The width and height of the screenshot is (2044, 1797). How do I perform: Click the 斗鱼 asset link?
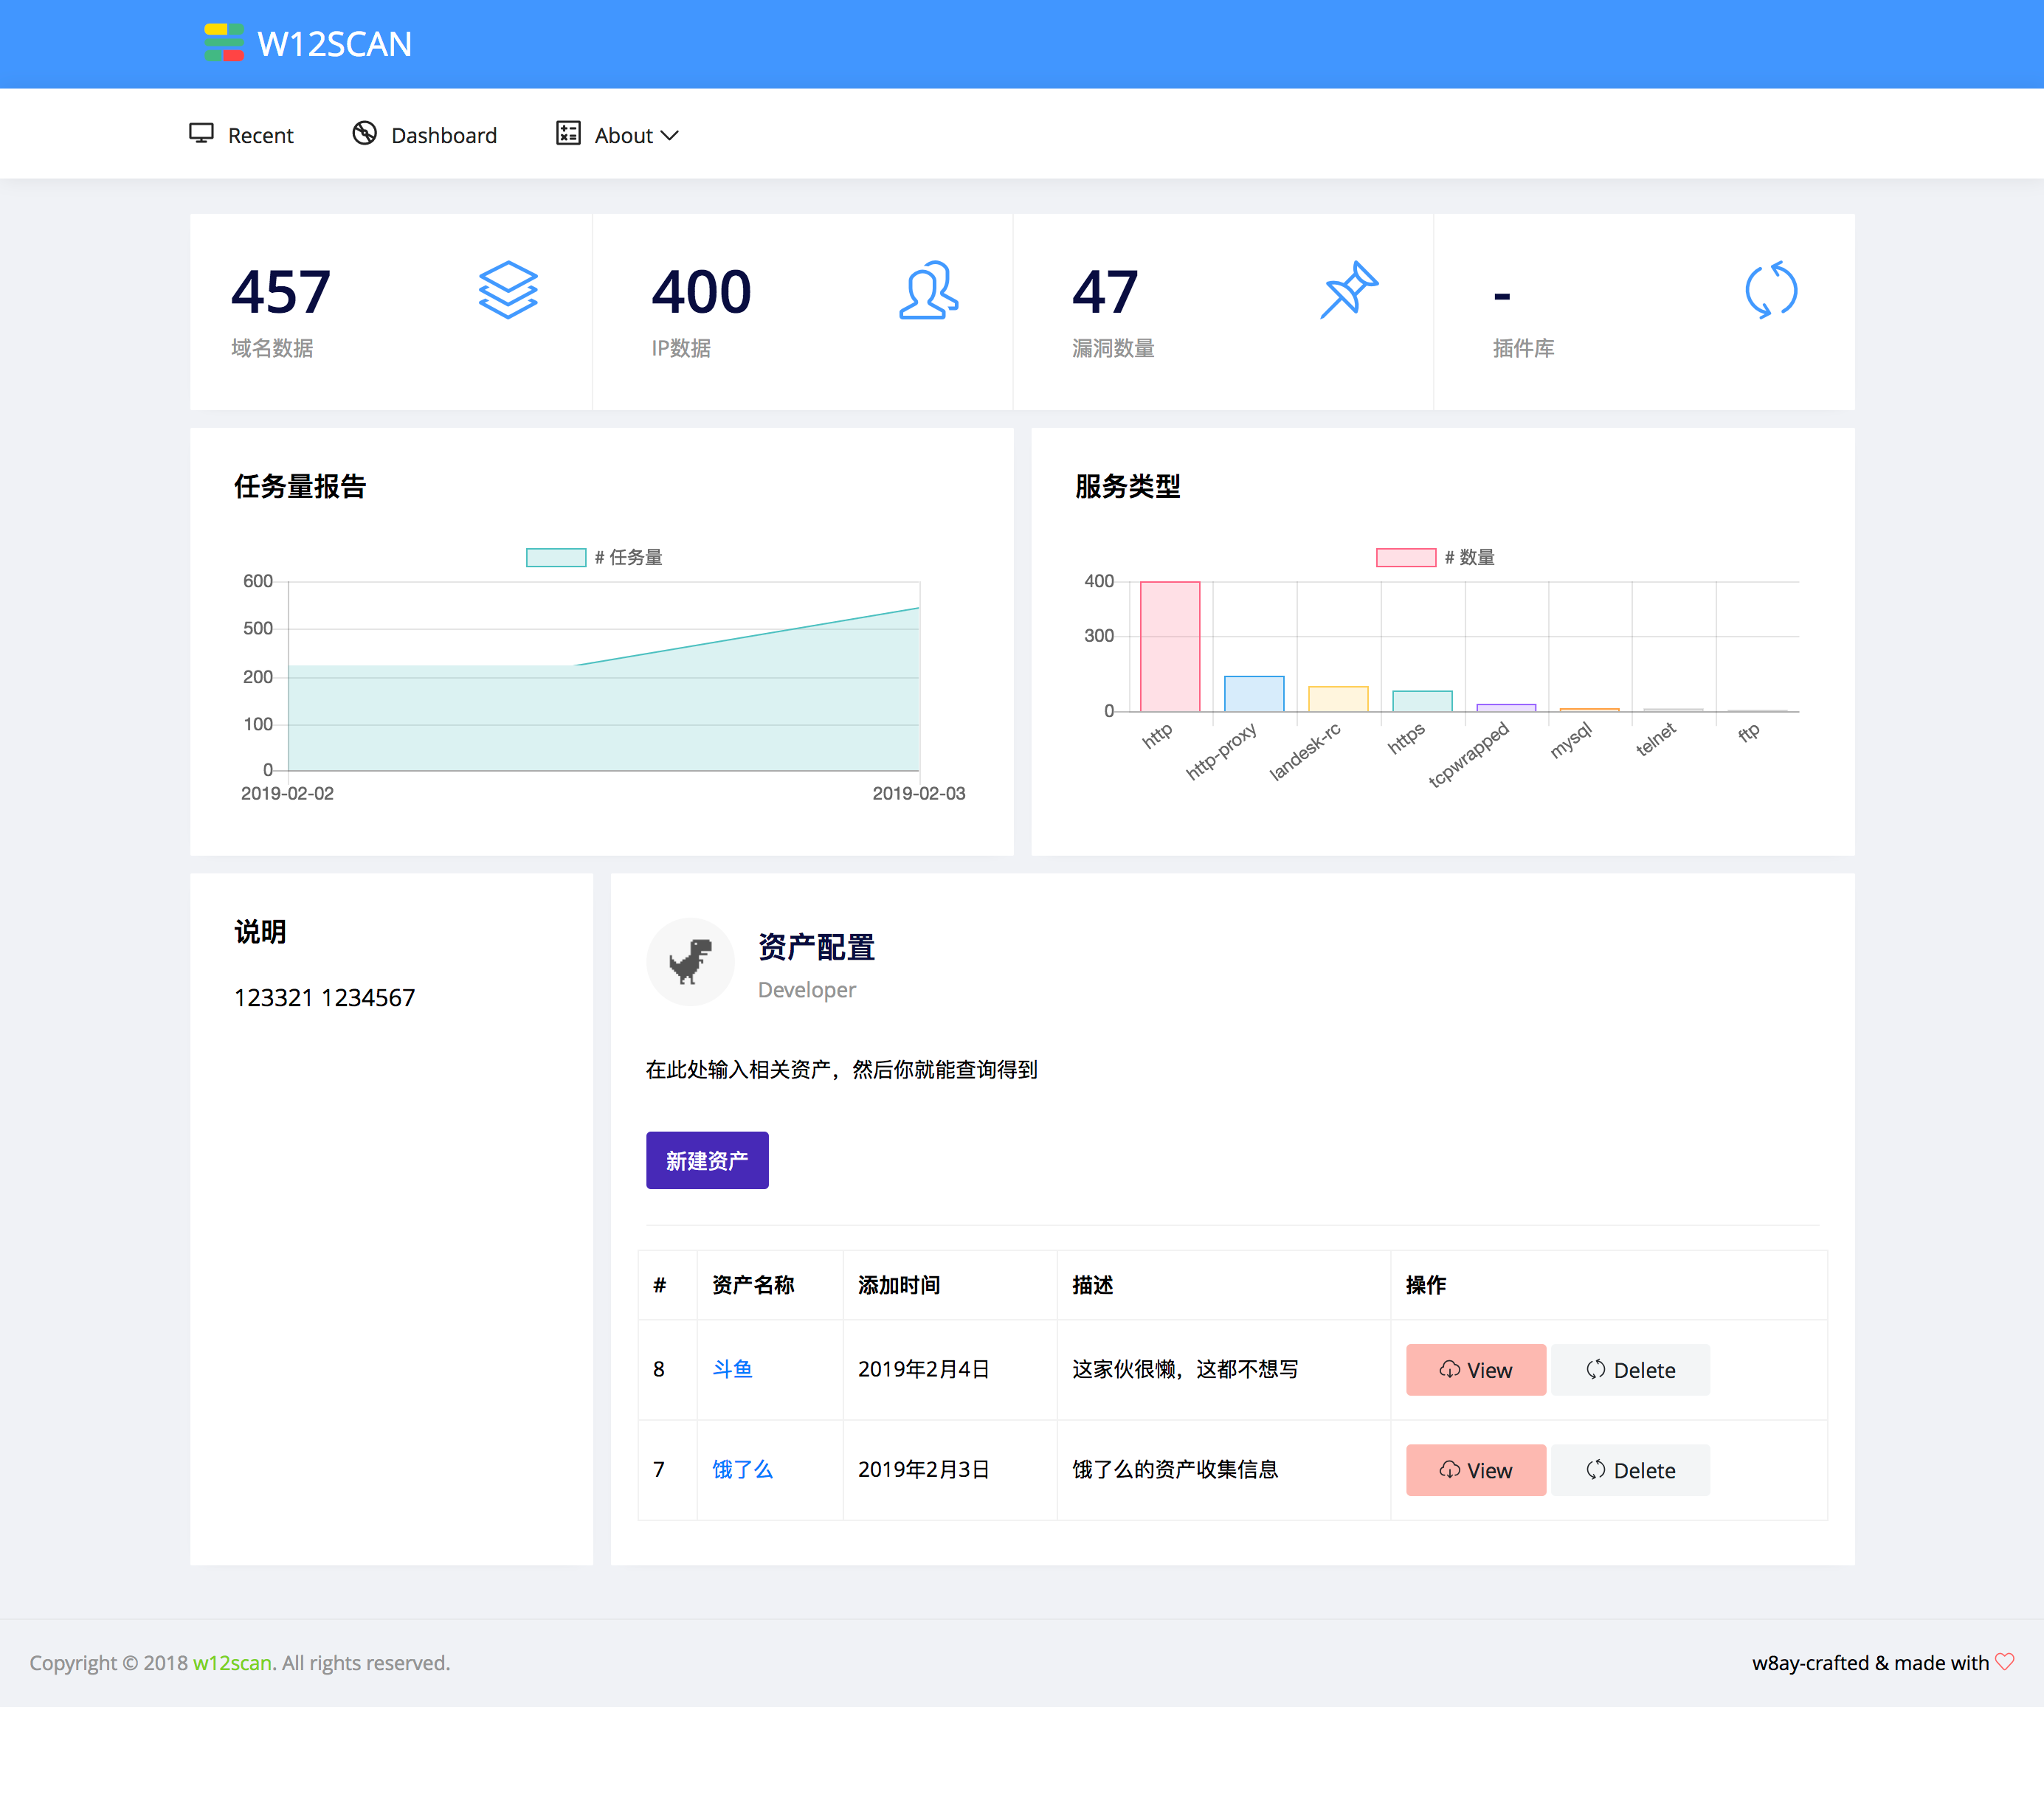pyautogui.click(x=733, y=1368)
